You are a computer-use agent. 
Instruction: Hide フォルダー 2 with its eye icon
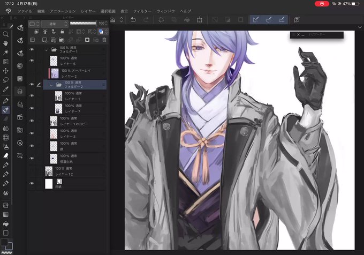tap(32, 85)
